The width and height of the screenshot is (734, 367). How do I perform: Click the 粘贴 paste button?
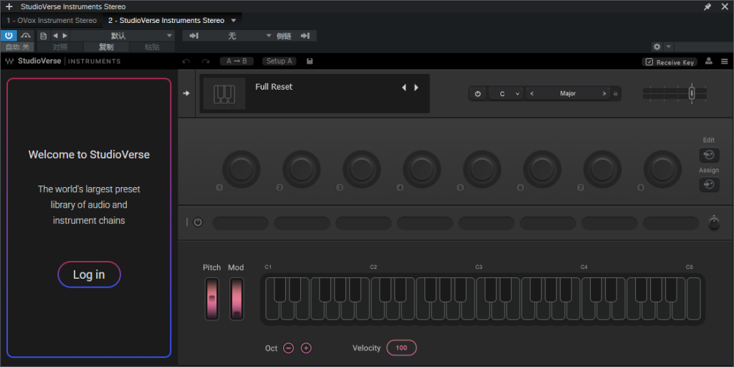(152, 47)
